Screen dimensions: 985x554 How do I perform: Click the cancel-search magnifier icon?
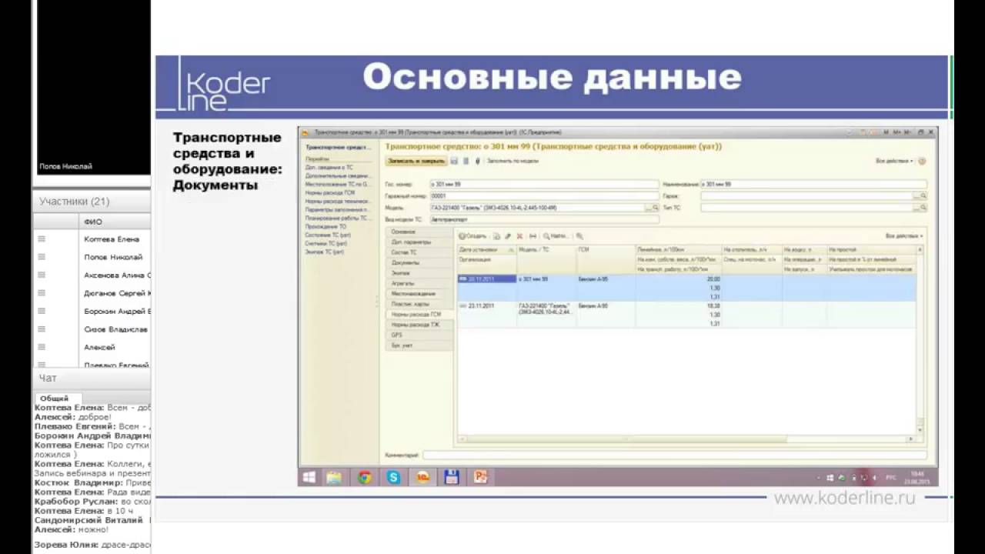(579, 236)
